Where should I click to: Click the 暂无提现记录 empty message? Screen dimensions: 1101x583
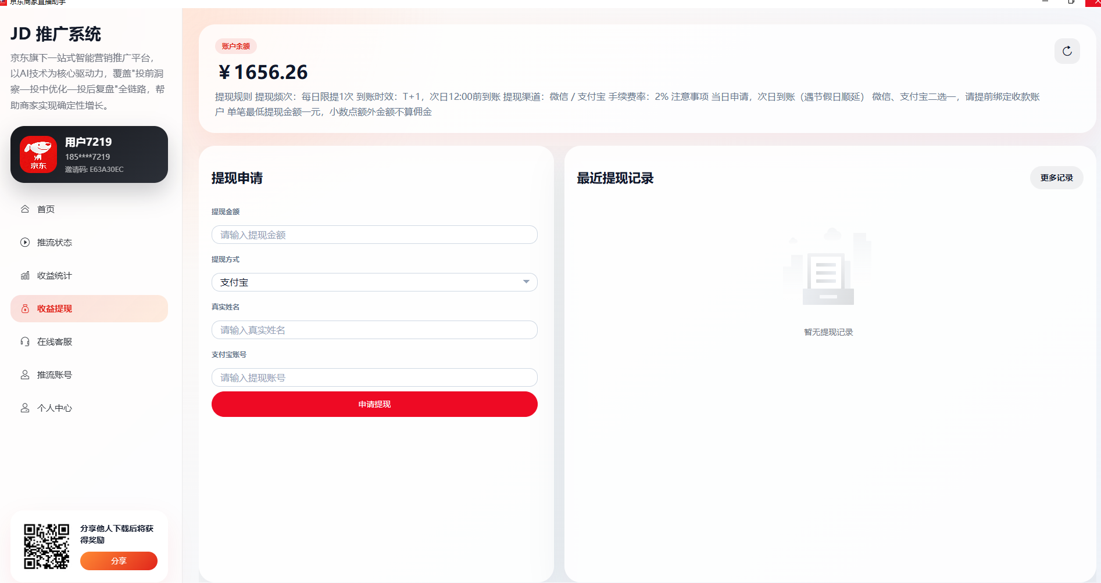pyautogui.click(x=828, y=332)
